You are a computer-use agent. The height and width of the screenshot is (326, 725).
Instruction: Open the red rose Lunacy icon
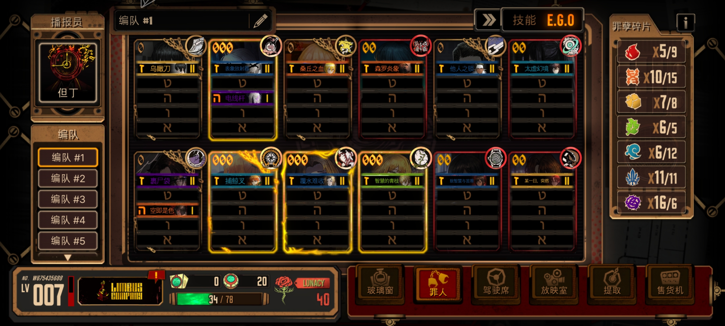284,289
